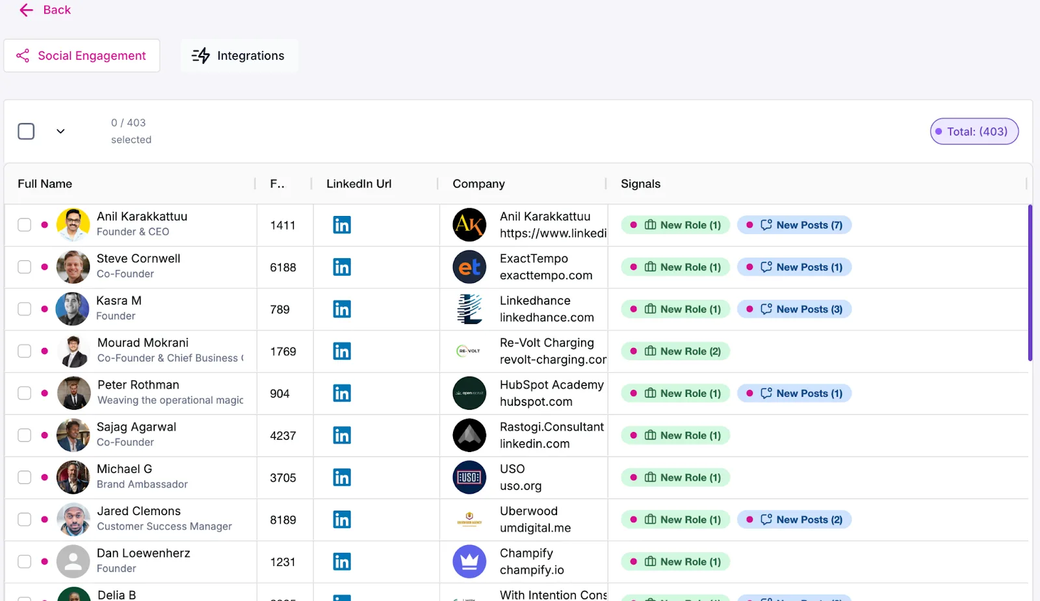Screen dimensions: 1040x601
Task: Check the box for Kasra M
Action: (x=24, y=309)
